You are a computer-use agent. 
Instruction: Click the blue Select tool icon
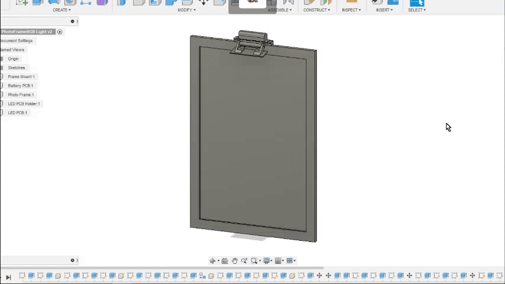coord(417,2)
